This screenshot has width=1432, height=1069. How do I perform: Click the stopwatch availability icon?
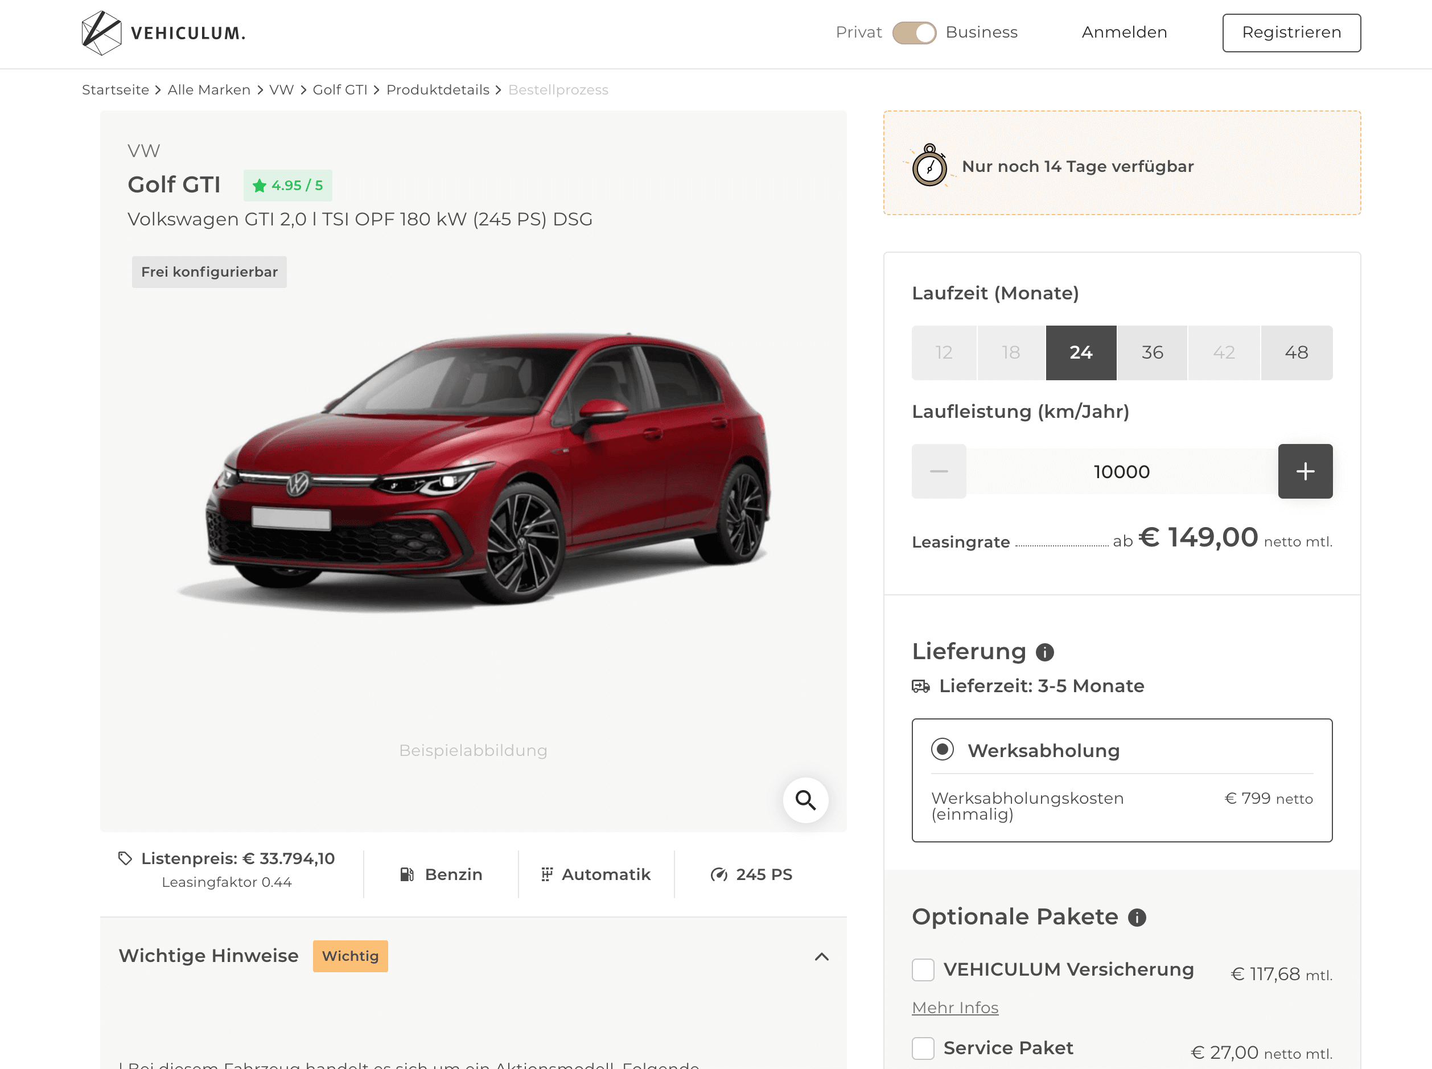tap(929, 165)
